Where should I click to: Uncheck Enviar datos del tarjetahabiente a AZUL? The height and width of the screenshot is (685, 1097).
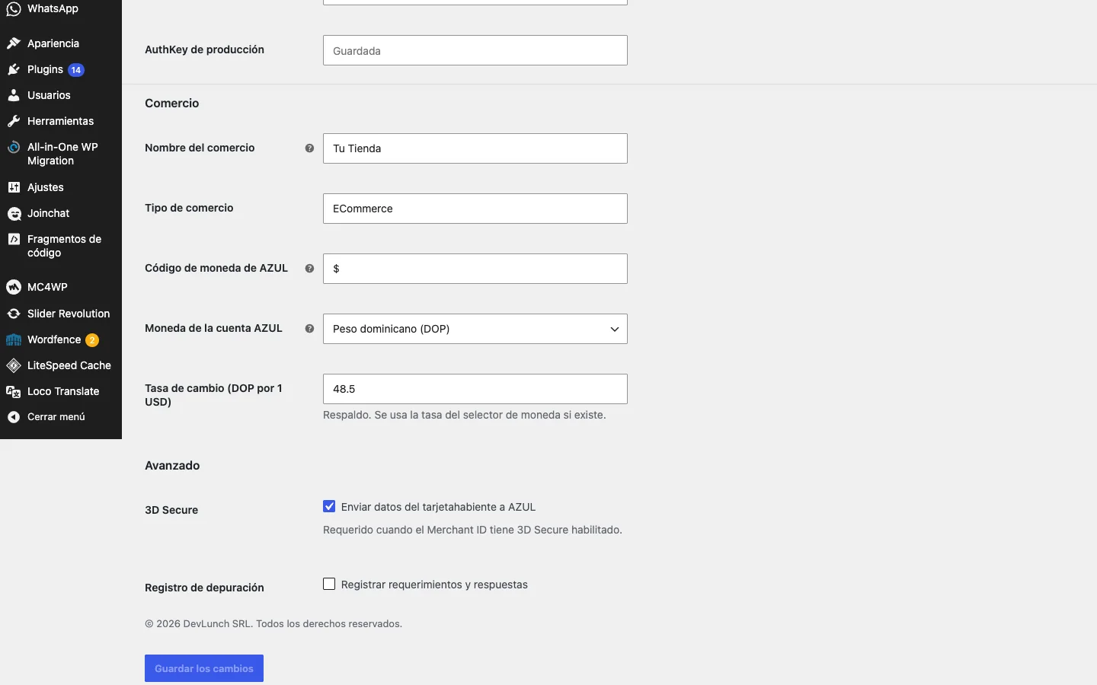click(x=329, y=506)
